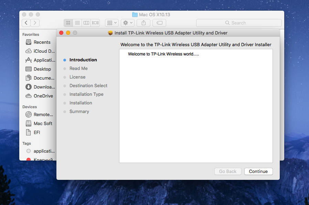Open Applications in Finder sidebar
The image size is (309, 205).
(40, 60)
